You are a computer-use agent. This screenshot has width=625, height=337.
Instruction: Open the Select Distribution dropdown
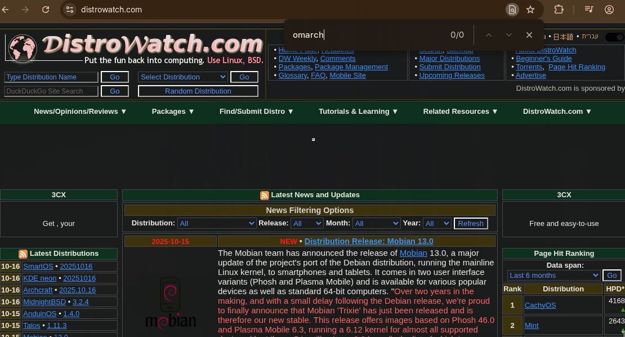pyautogui.click(x=183, y=77)
